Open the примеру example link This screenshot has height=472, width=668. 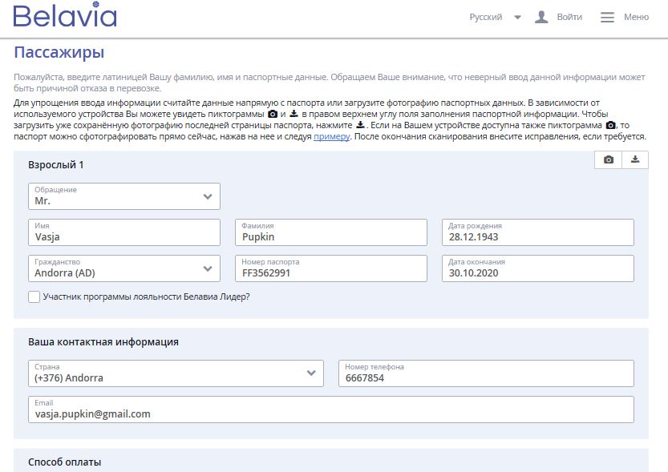[331, 137]
